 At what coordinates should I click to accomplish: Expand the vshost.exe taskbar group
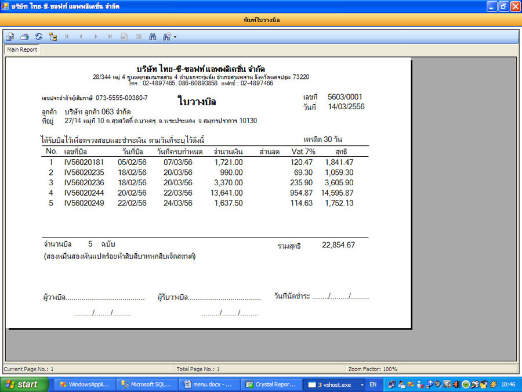point(361,384)
